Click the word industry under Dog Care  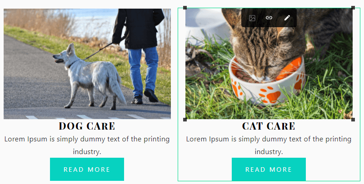[x=87, y=152]
